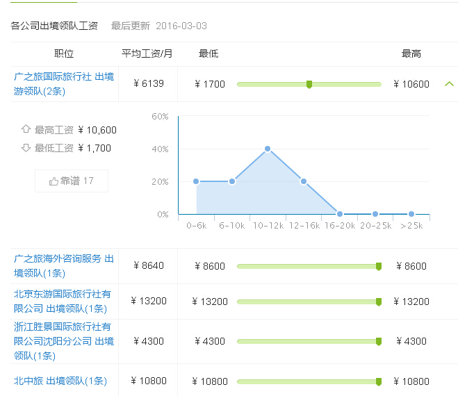Open 广之旅海外咨询服务 出境领队(1条) link

pos(64,266)
